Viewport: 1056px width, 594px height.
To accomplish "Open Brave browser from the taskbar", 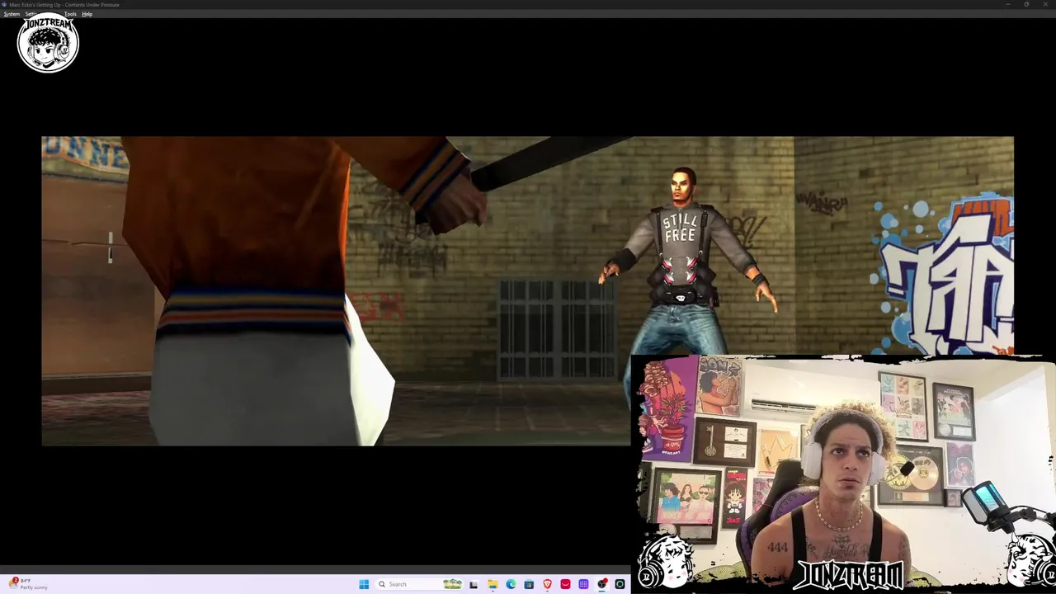I will click(x=547, y=584).
